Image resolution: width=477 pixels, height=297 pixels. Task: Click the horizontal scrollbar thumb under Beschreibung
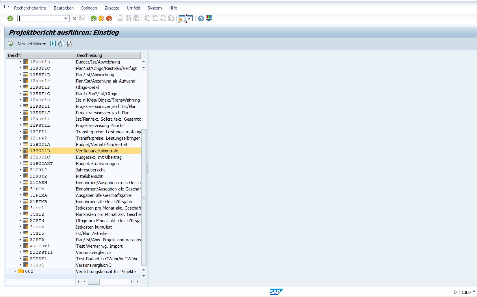(94, 282)
